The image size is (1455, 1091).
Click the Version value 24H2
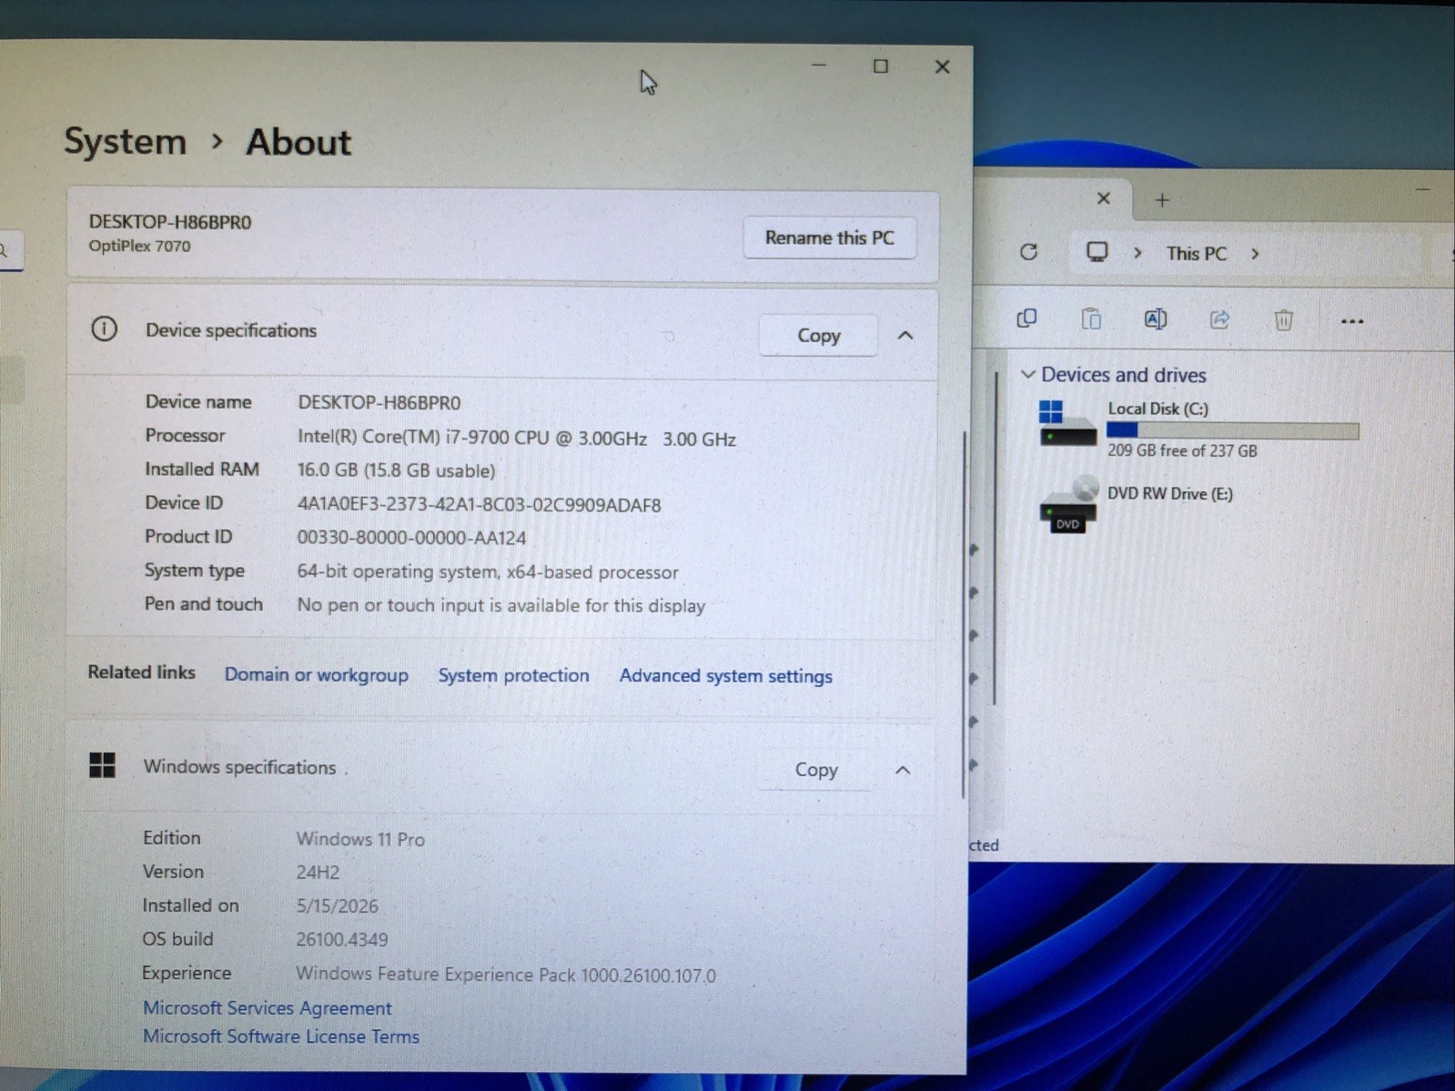point(318,873)
